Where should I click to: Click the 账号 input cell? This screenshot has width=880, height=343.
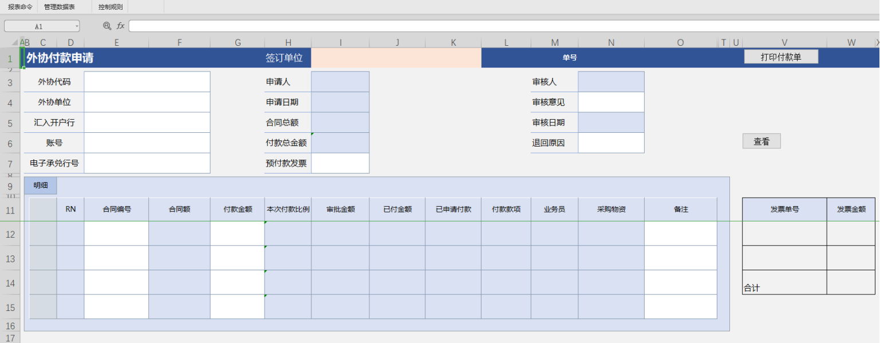coord(147,143)
